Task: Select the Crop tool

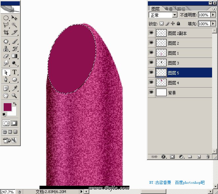Action: pyautogui.click(x=6, y=32)
